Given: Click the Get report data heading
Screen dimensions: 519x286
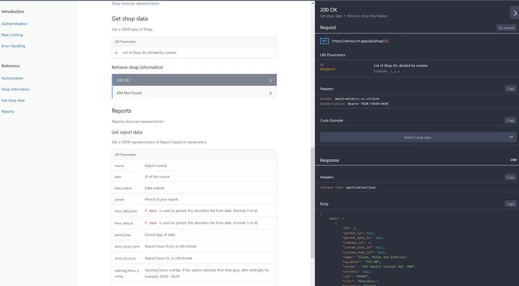Looking at the screenshot, I should [x=127, y=132].
